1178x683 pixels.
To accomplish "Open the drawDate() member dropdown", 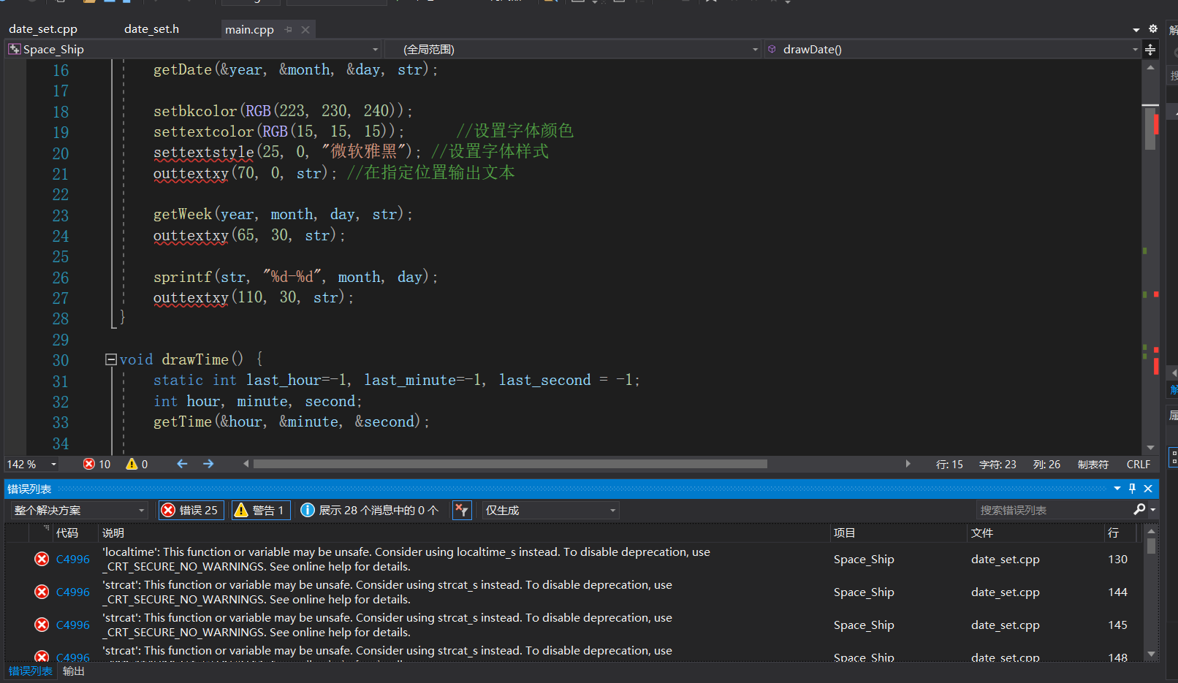I will (x=952, y=49).
